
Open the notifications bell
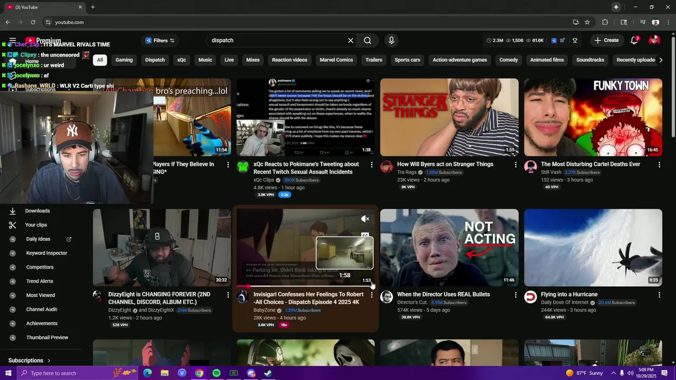pyautogui.click(x=634, y=40)
